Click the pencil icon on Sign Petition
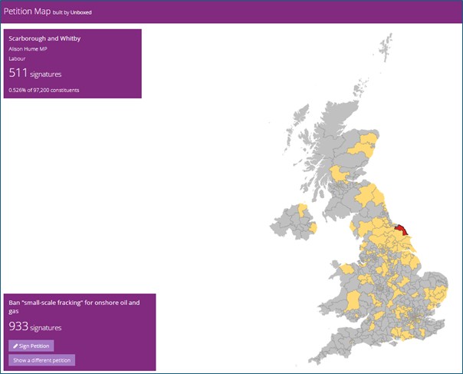 15,346
